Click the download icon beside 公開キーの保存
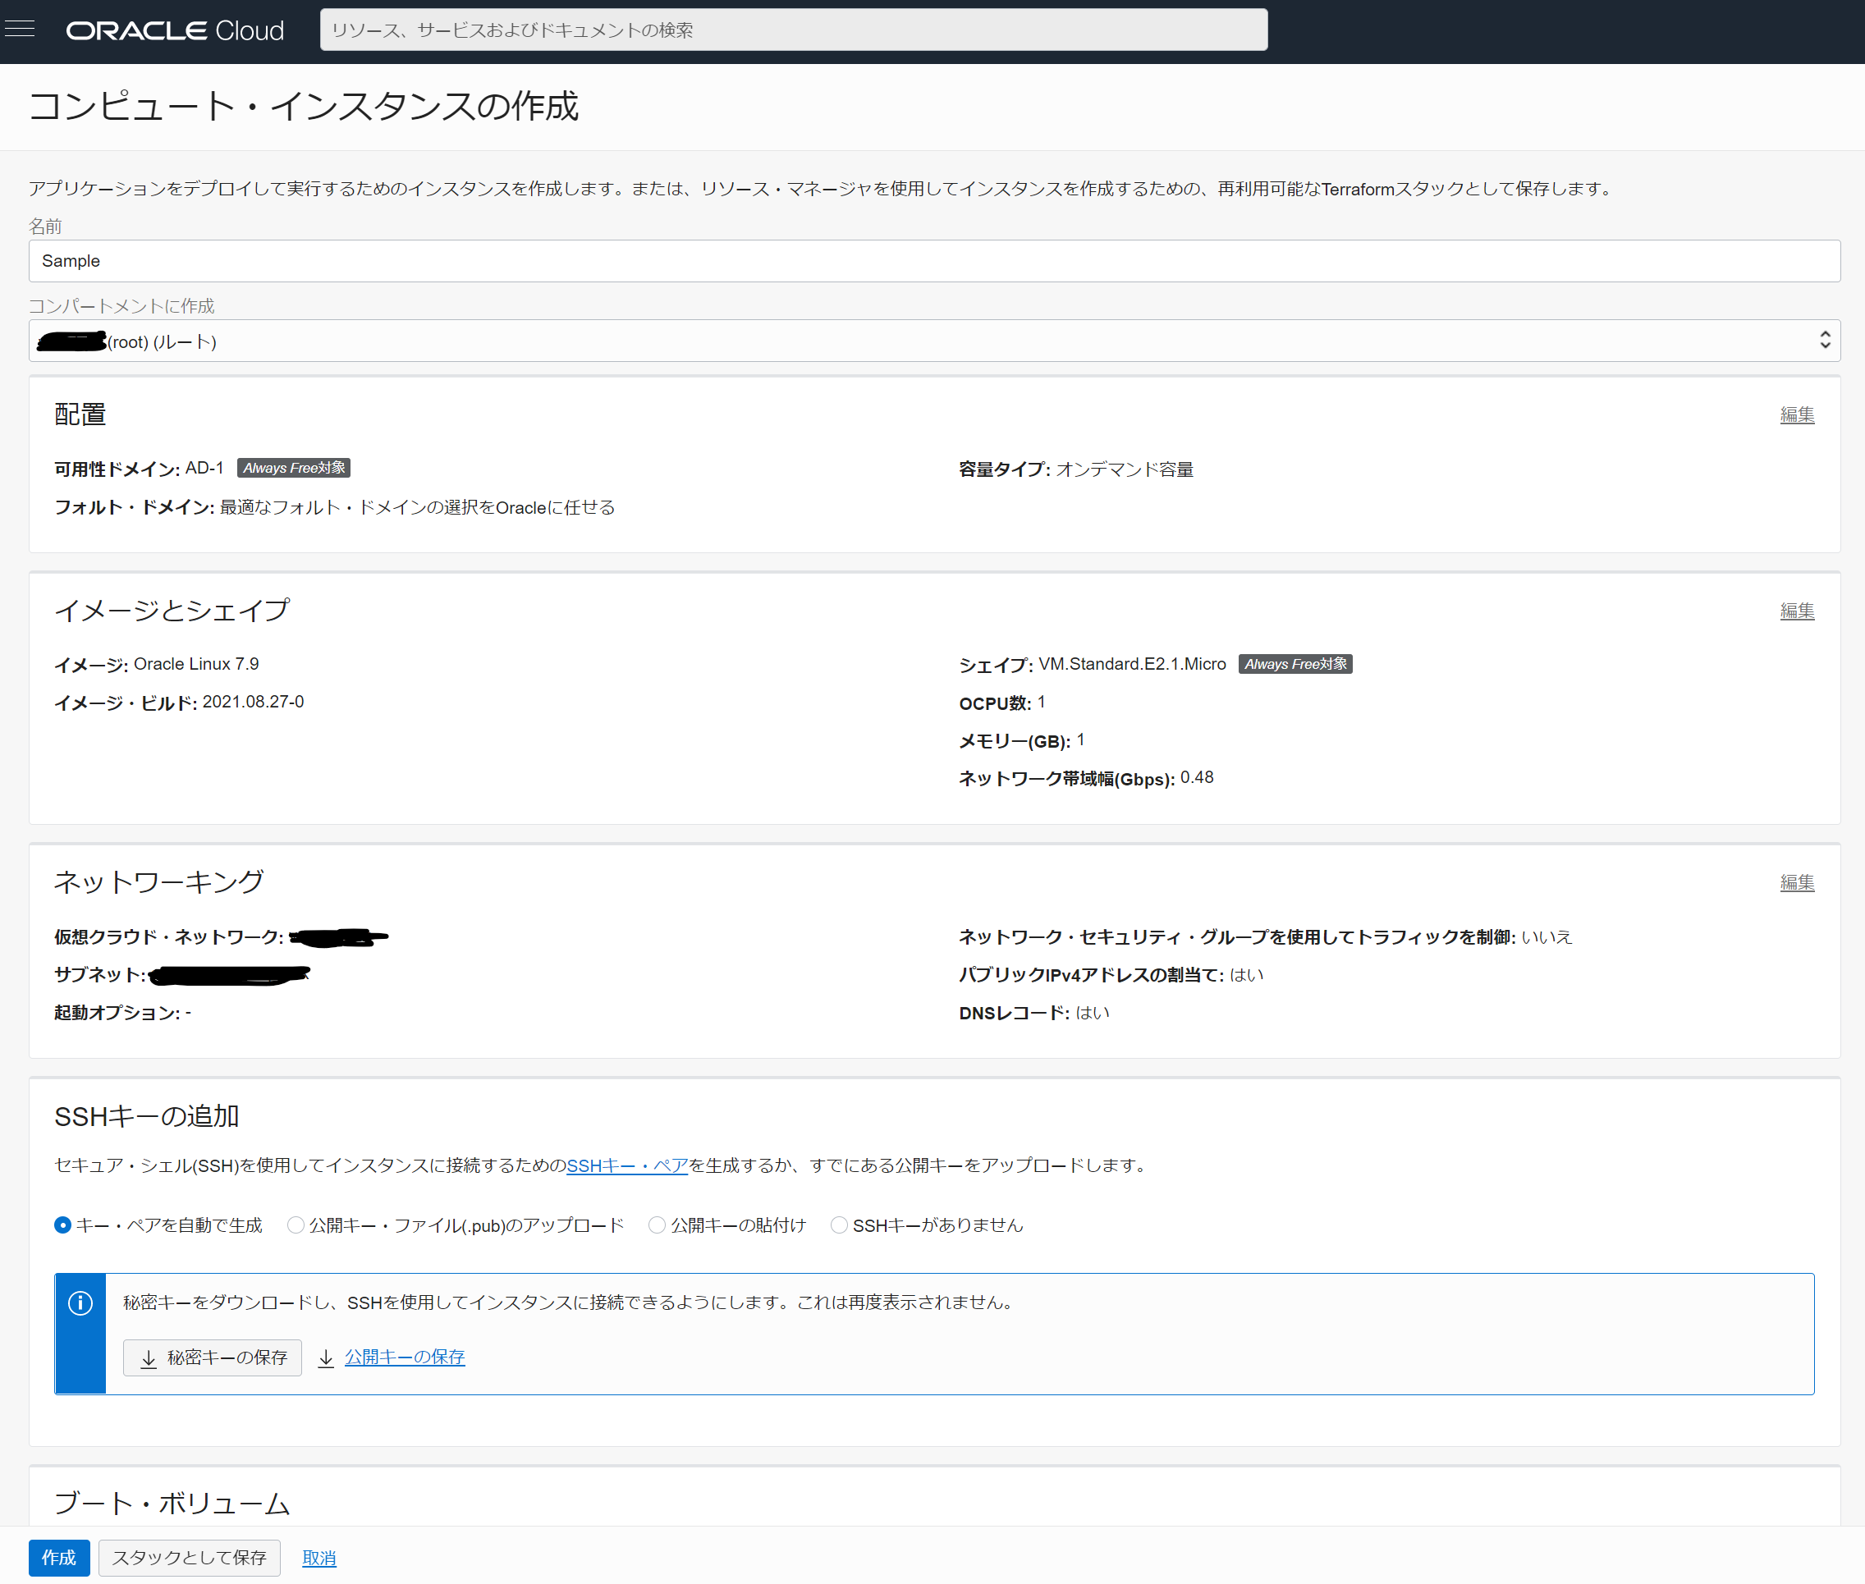This screenshot has width=1865, height=1584. tap(326, 1358)
